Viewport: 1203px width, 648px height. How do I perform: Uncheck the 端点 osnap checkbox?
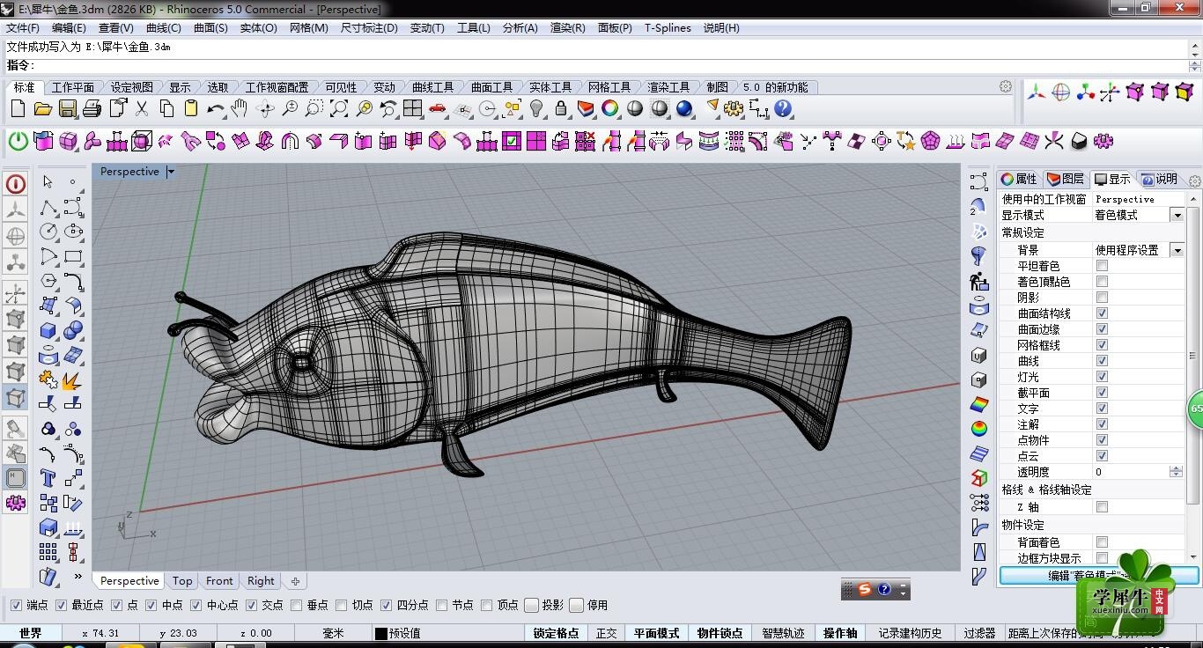[x=16, y=605]
